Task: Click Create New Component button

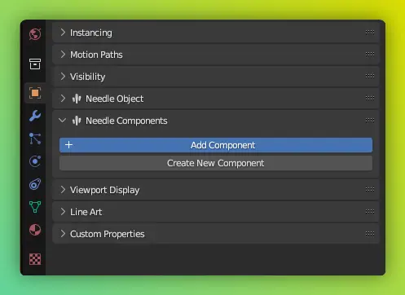Action: click(x=216, y=163)
